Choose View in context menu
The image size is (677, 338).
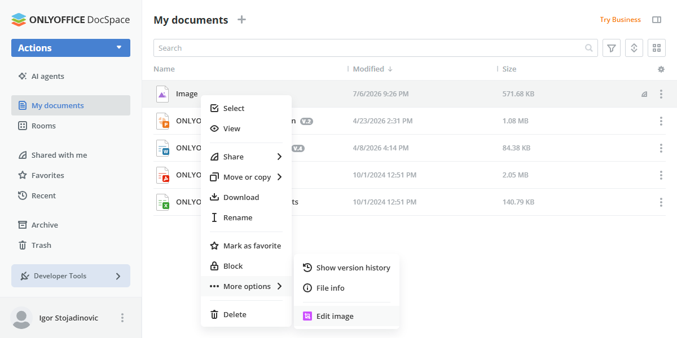click(246, 128)
